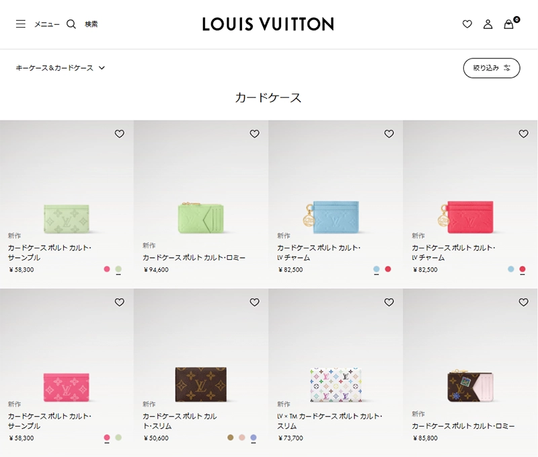Add blue LV Charm card case to wishlist
This screenshot has width=538, height=457.
pyautogui.click(x=389, y=134)
